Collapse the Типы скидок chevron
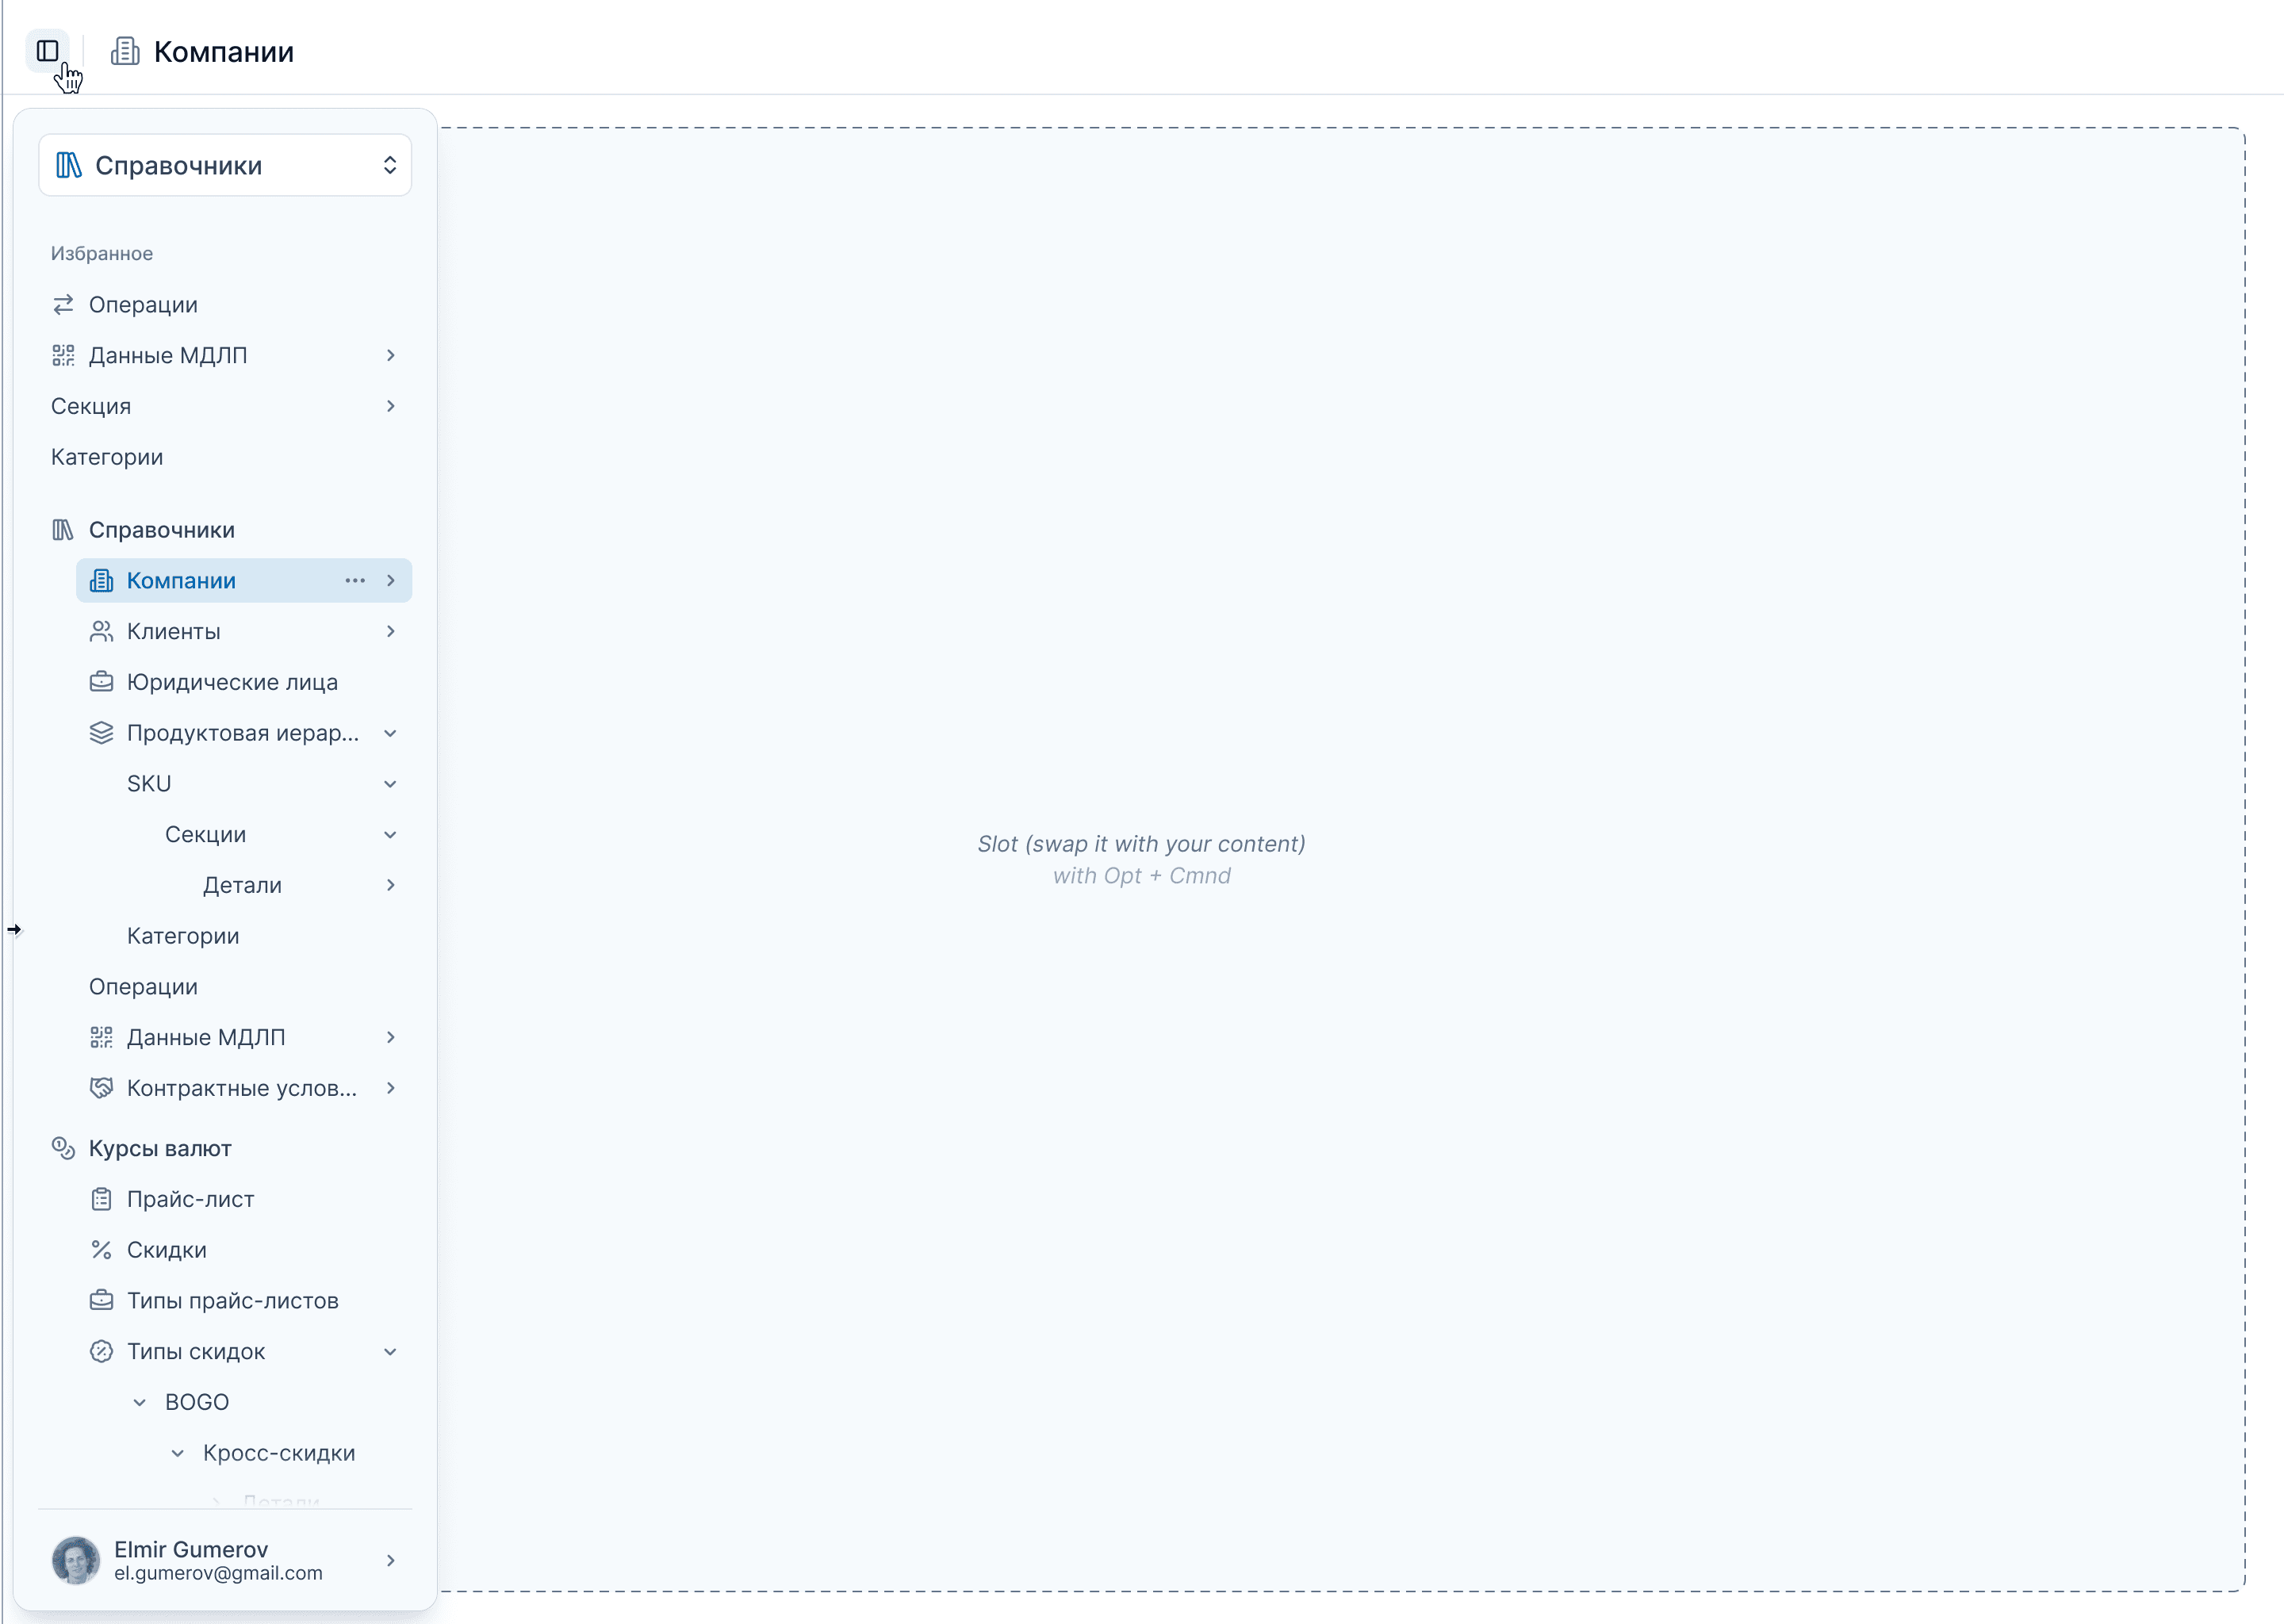The image size is (2284, 1624). [390, 1352]
